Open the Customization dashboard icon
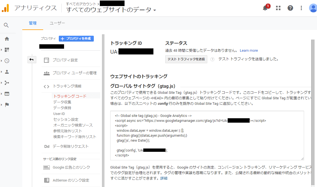317x187 pixels. click(x=7, y=50)
